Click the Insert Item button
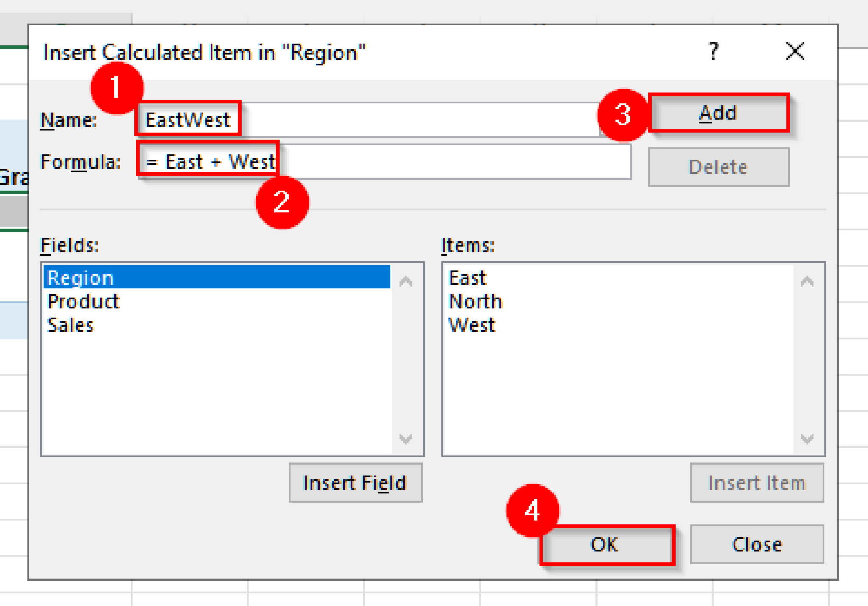 pos(757,482)
